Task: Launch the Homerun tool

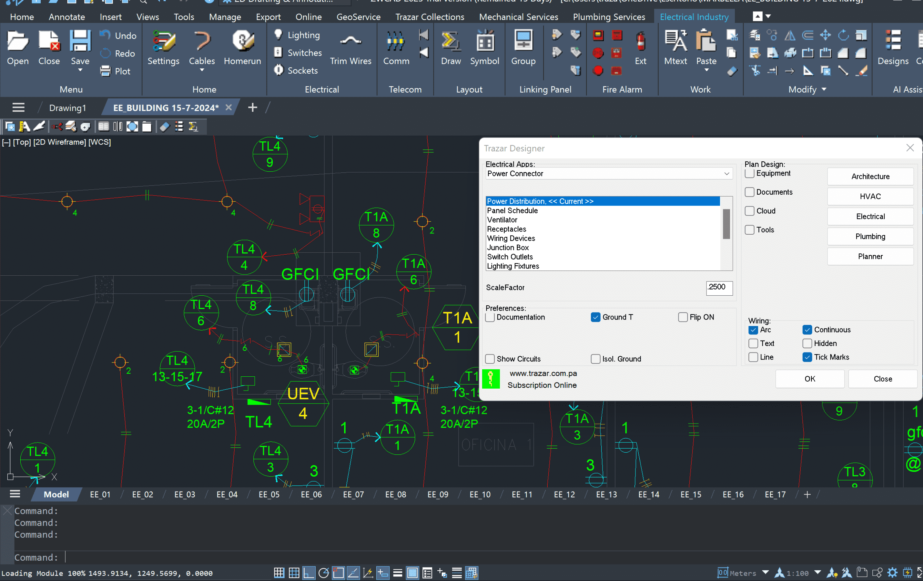Action: (x=242, y=48)
